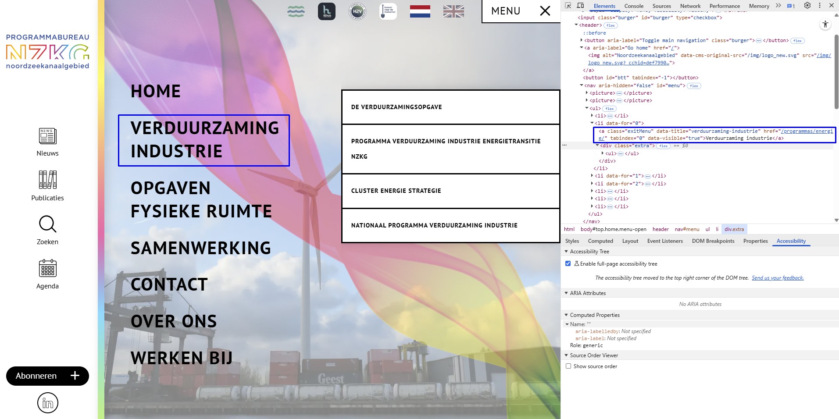Open the Agenda calendar icon

(47, 268)
